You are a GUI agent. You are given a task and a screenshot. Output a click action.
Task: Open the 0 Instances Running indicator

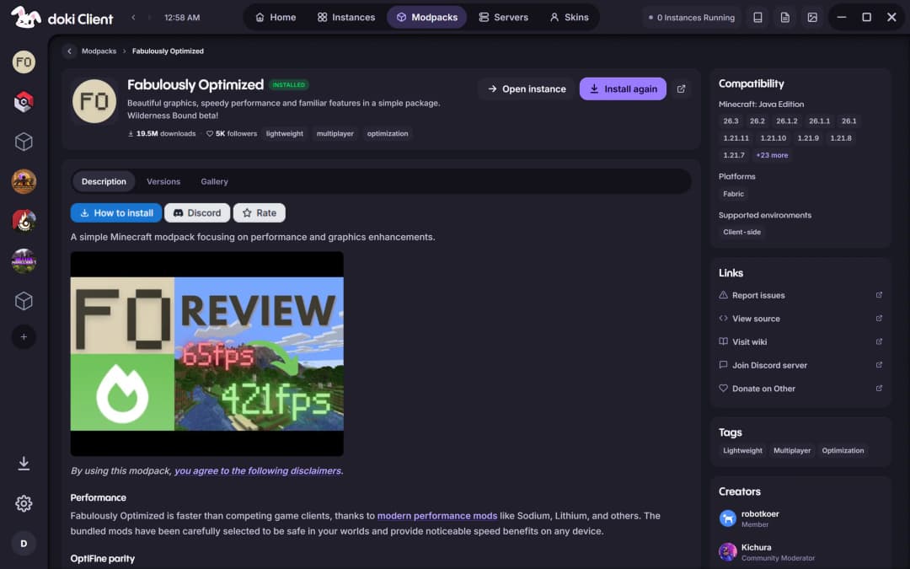pos(691,18)
